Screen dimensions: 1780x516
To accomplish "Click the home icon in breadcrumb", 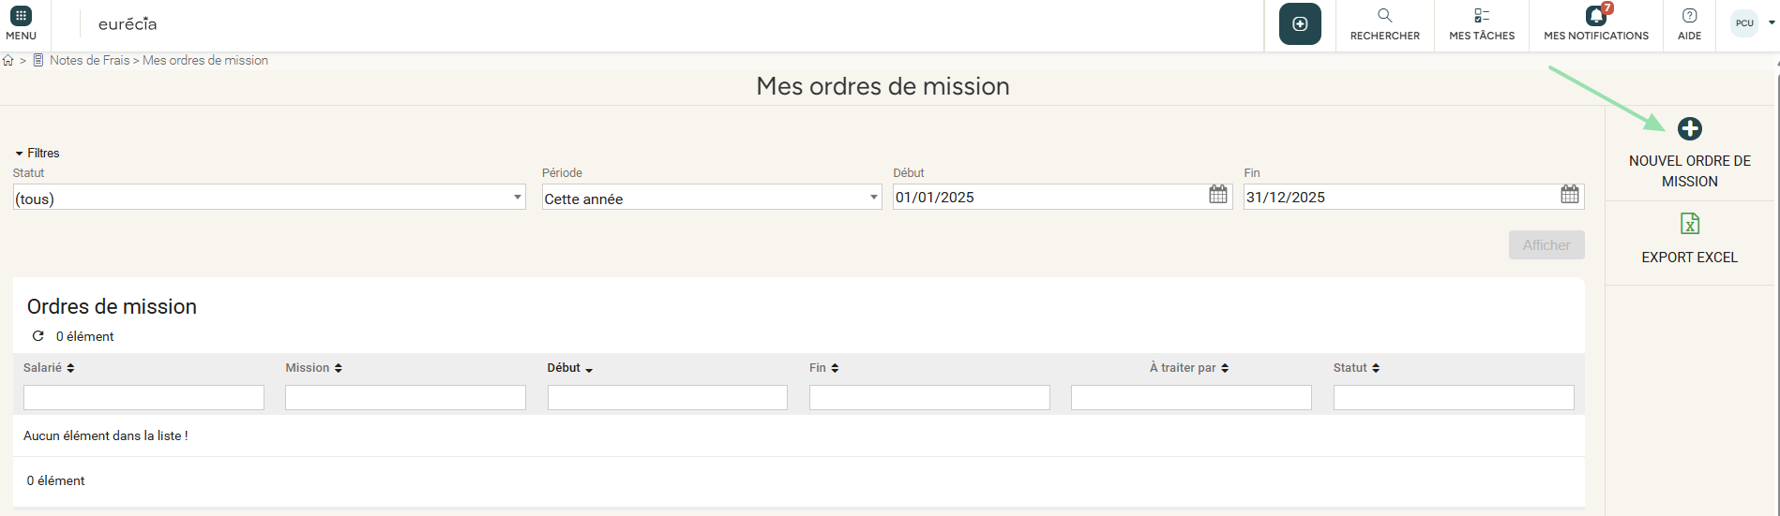I will 8,61.
